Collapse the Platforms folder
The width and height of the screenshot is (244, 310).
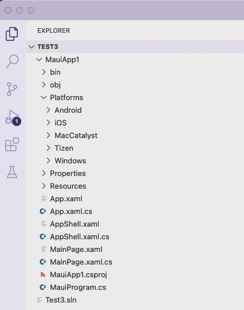click(x=135, y=97)
